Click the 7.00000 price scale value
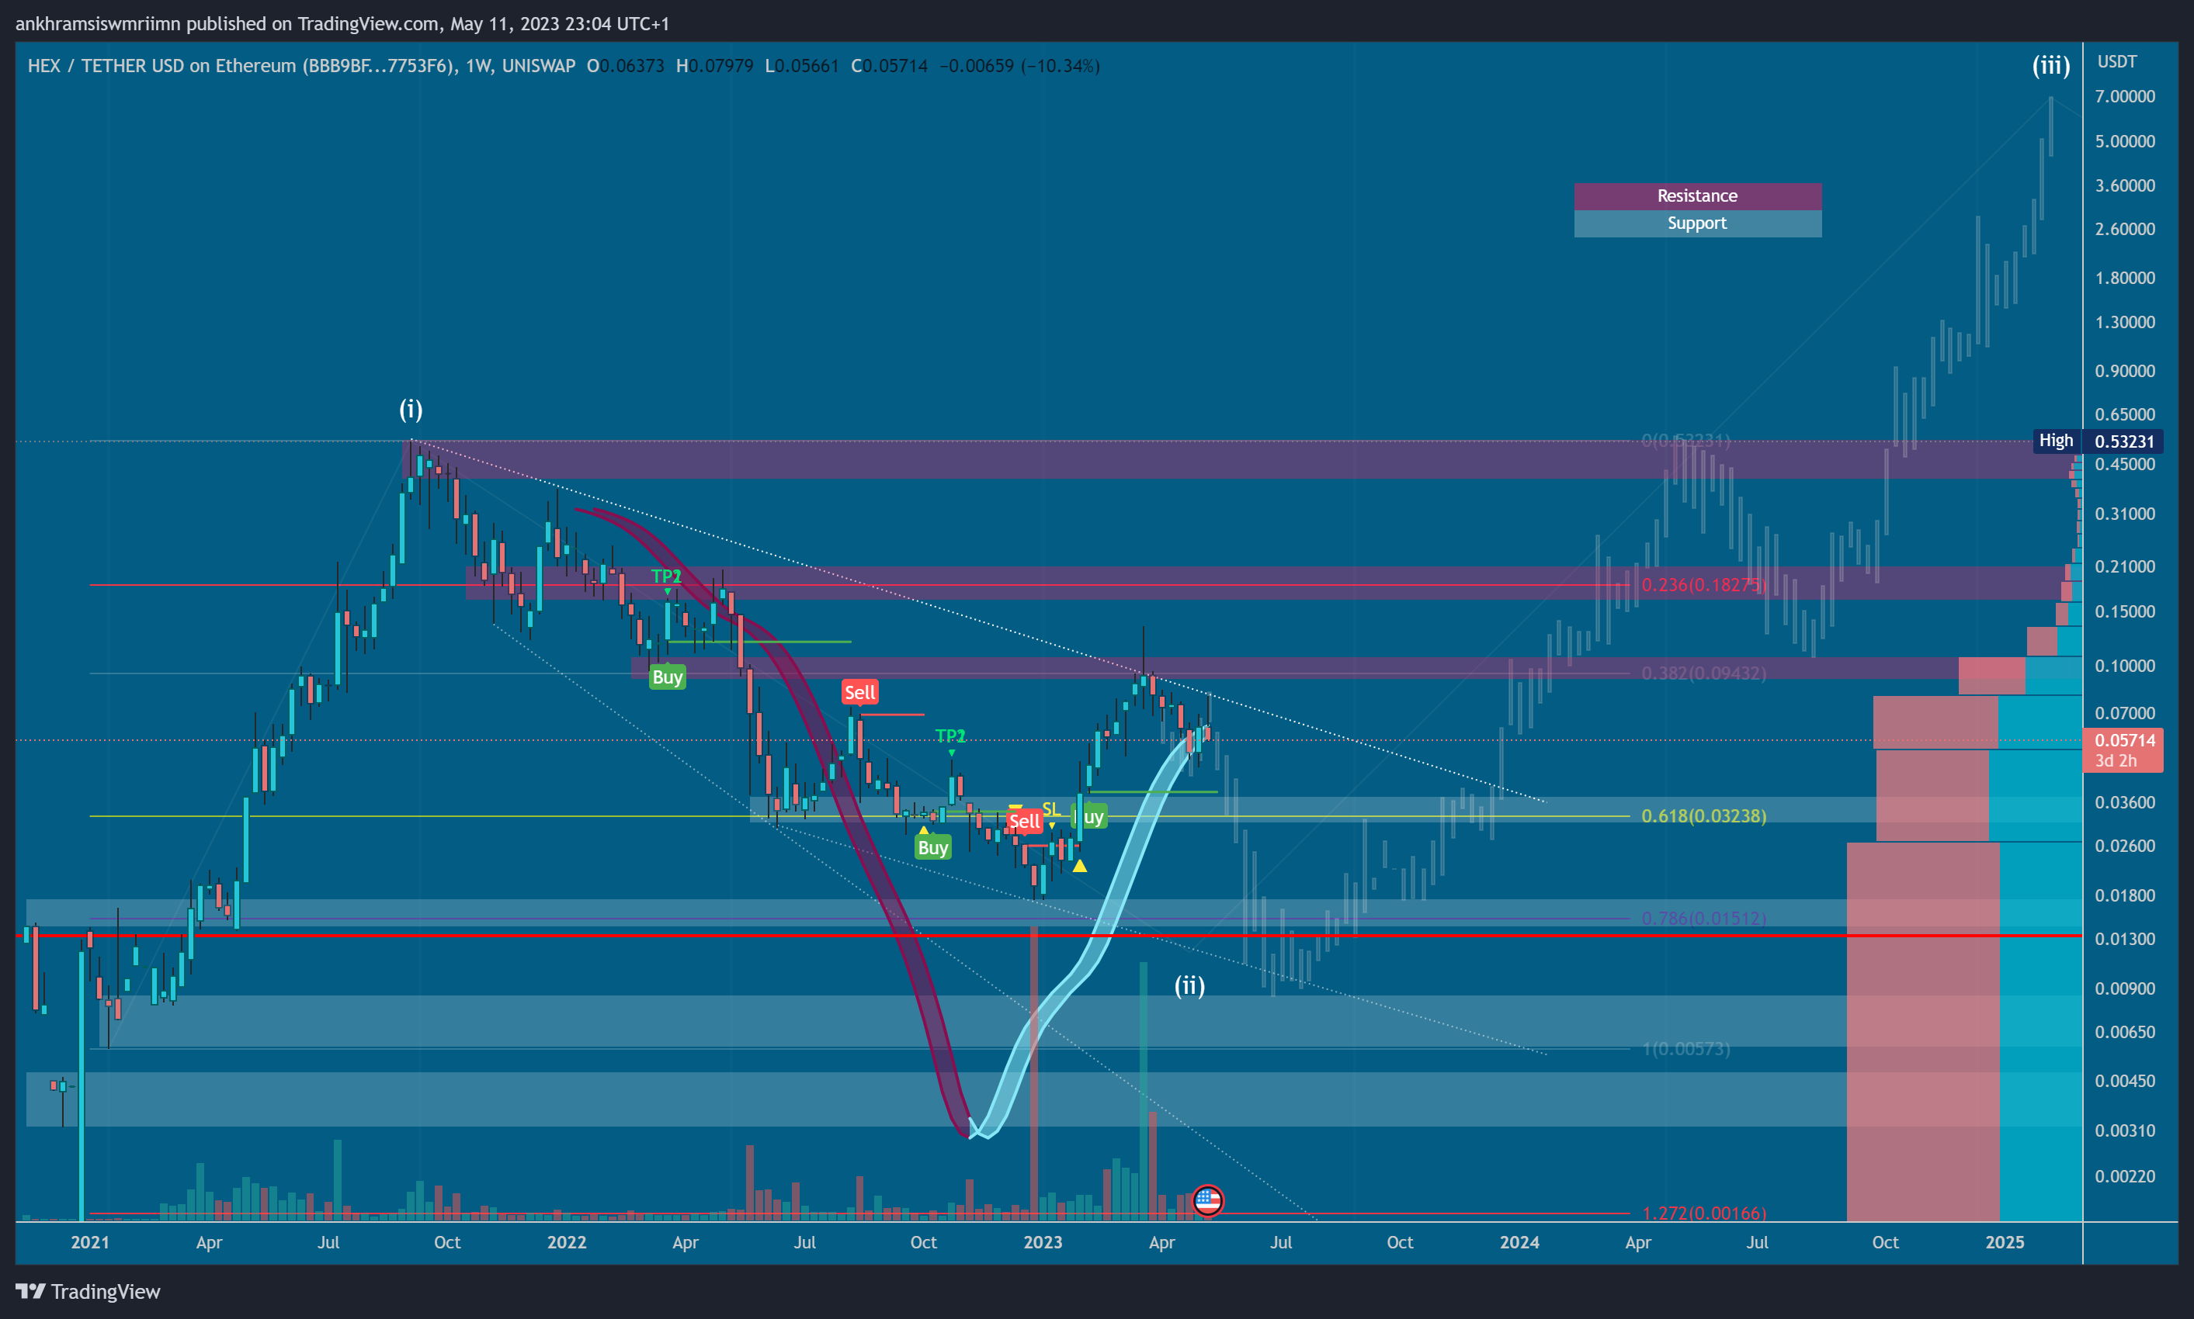The height and width of the screenshot is (1319, 2194). (2125, 96)
